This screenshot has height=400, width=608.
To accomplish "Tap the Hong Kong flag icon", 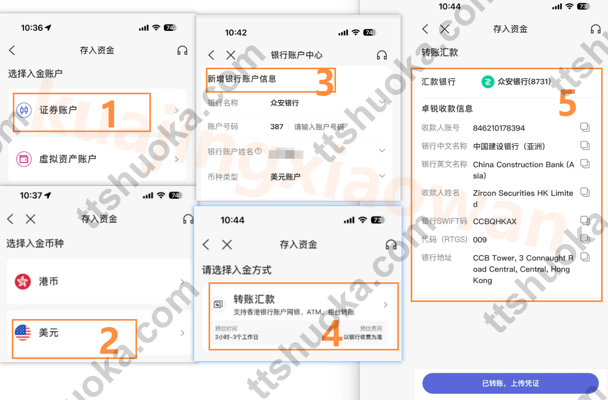I will 23,282.
